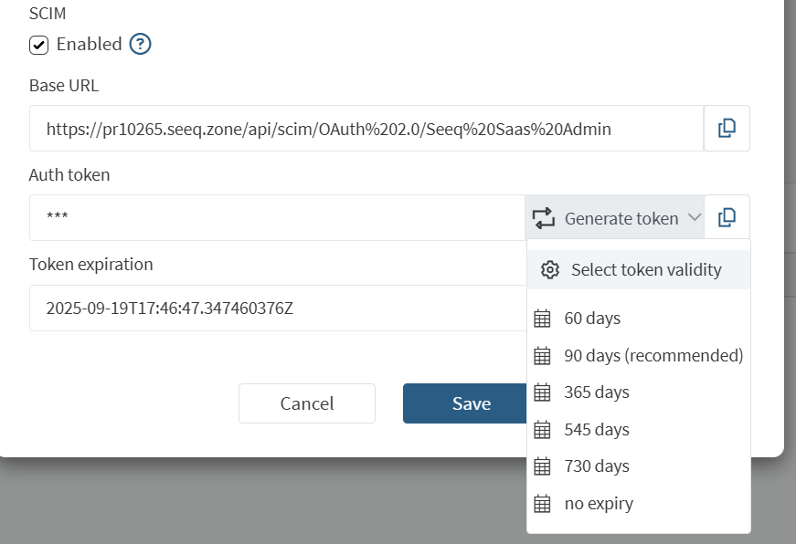Choose 90 days (recommended) token validity

(x=653, y=355)
